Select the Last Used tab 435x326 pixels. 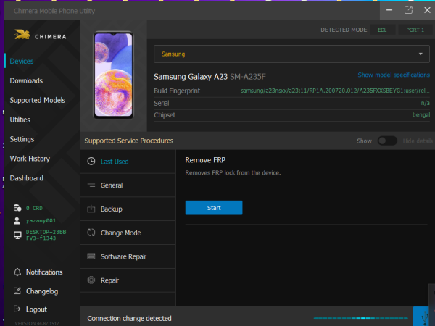(128, 162)
